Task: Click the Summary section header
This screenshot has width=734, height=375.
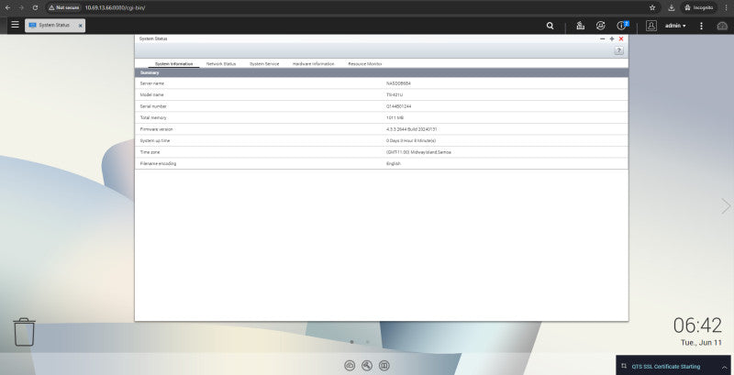Action: 382,73
